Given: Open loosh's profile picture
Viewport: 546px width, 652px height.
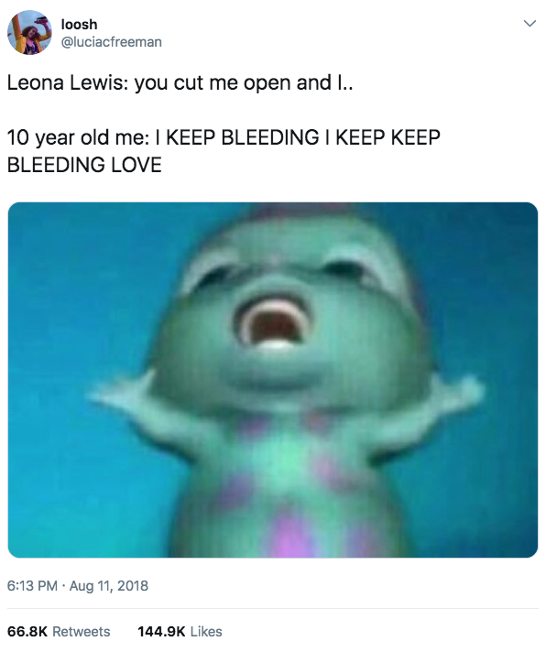Looking at the screenshot, I should coord(29,33).
